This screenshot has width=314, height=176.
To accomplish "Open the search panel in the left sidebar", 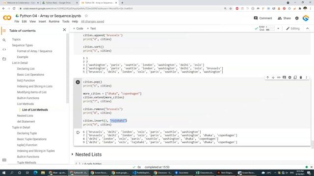I will coord(4,40).
